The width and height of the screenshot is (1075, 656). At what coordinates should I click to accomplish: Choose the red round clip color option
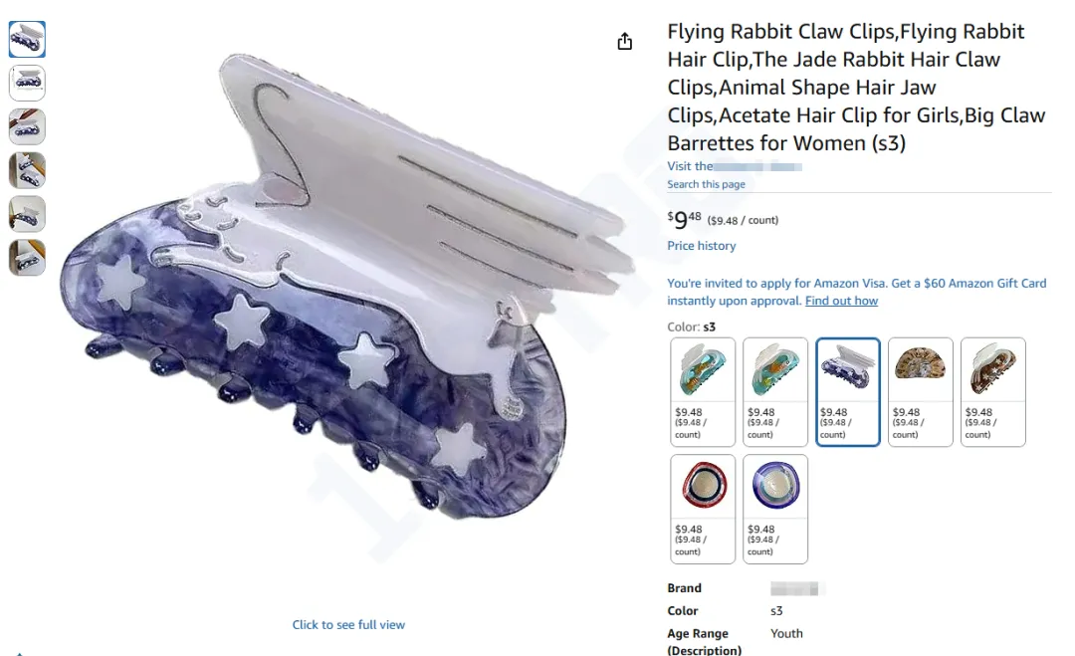703,510
